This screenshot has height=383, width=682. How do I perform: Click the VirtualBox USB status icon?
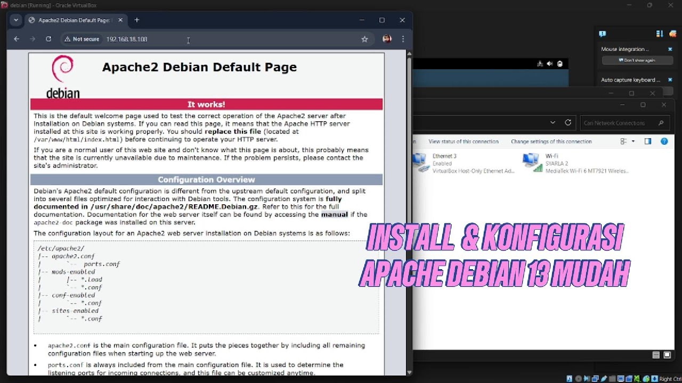[604, 379]
